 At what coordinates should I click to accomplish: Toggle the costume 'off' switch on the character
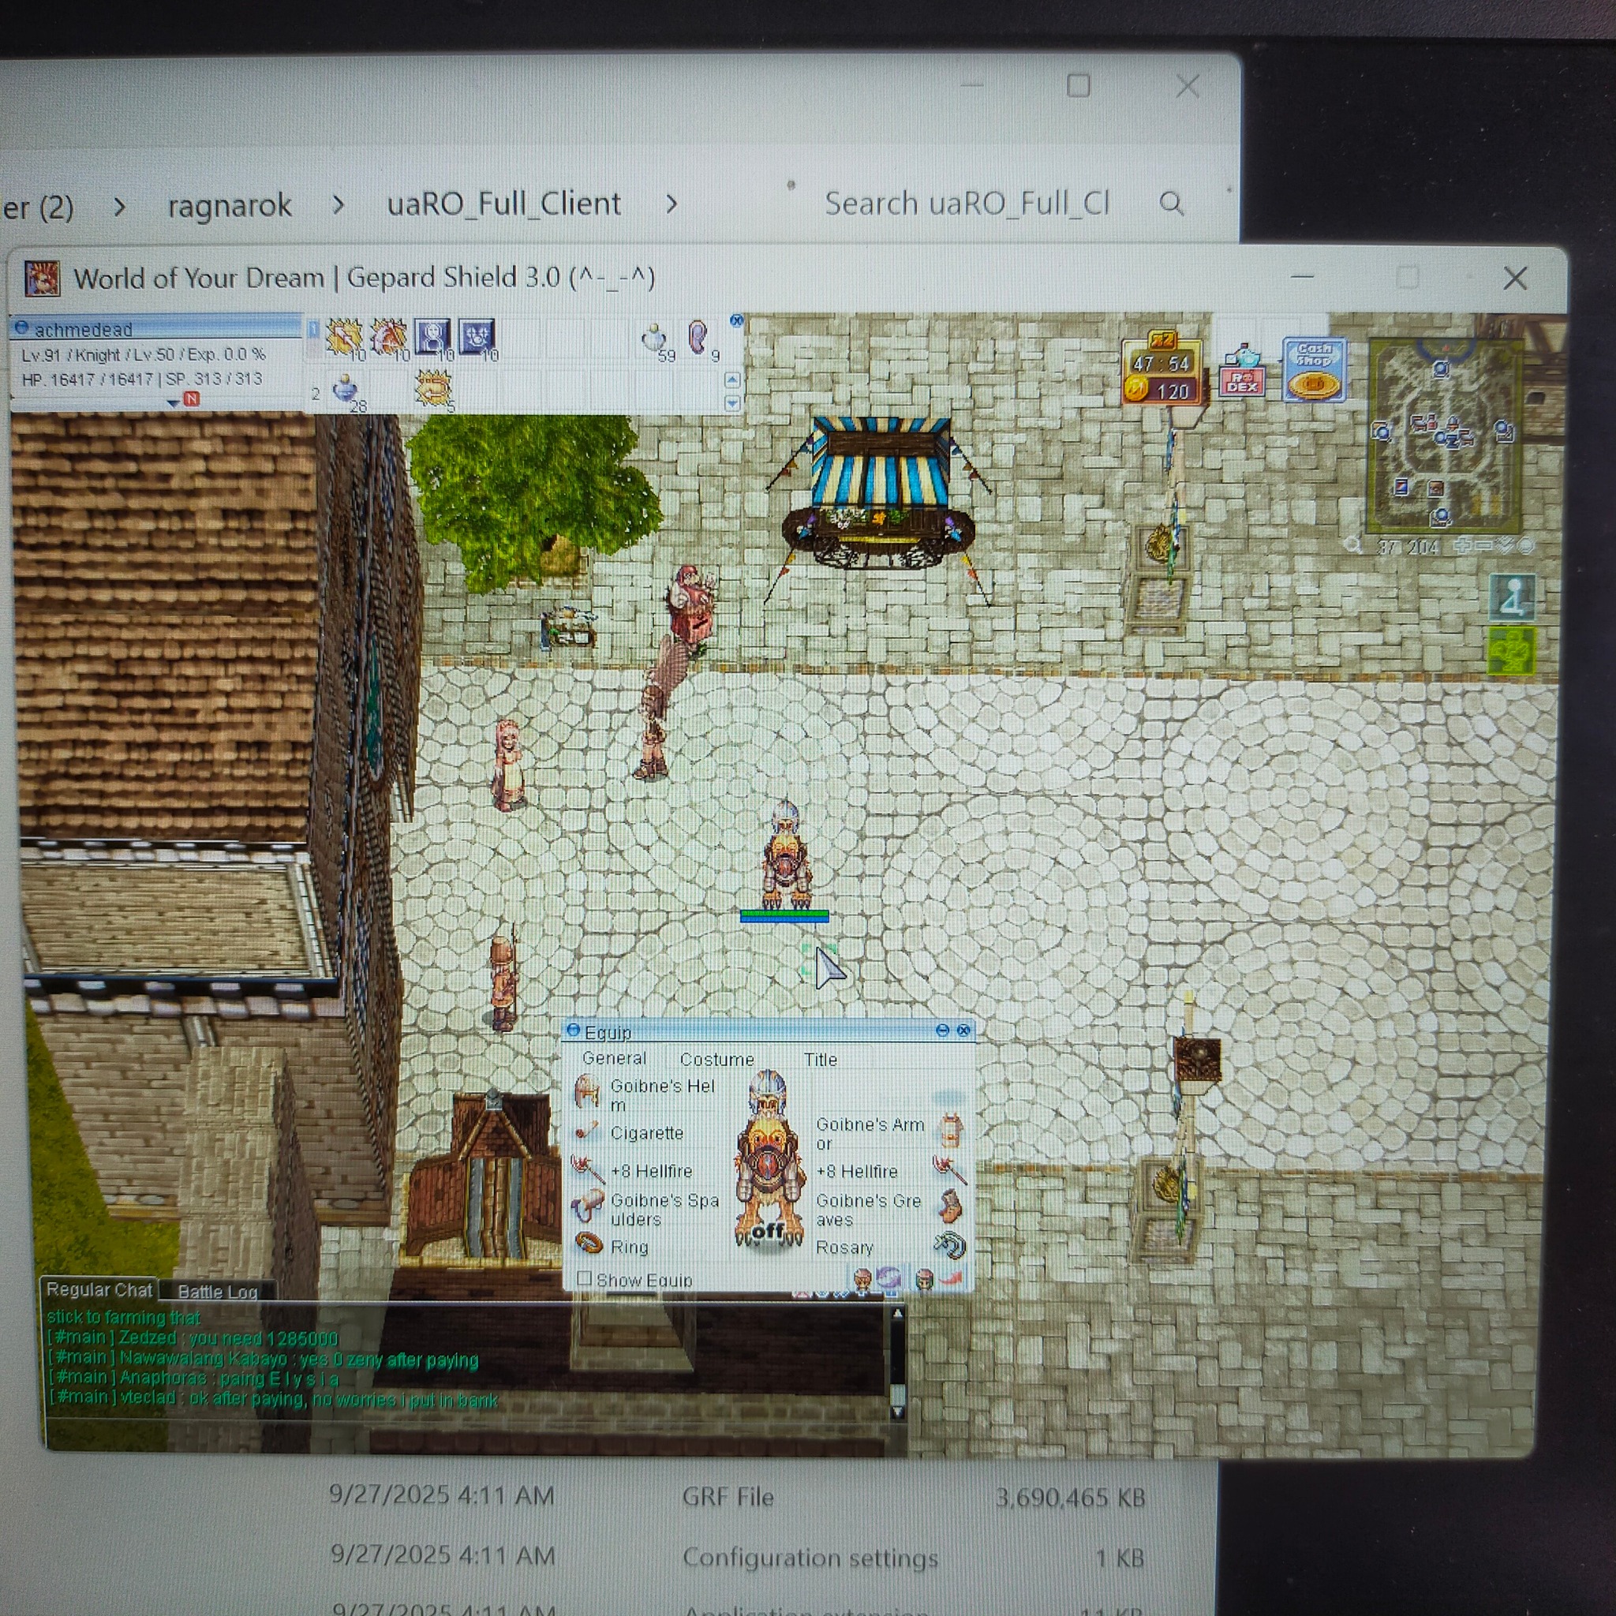[x=767, y=1232]
